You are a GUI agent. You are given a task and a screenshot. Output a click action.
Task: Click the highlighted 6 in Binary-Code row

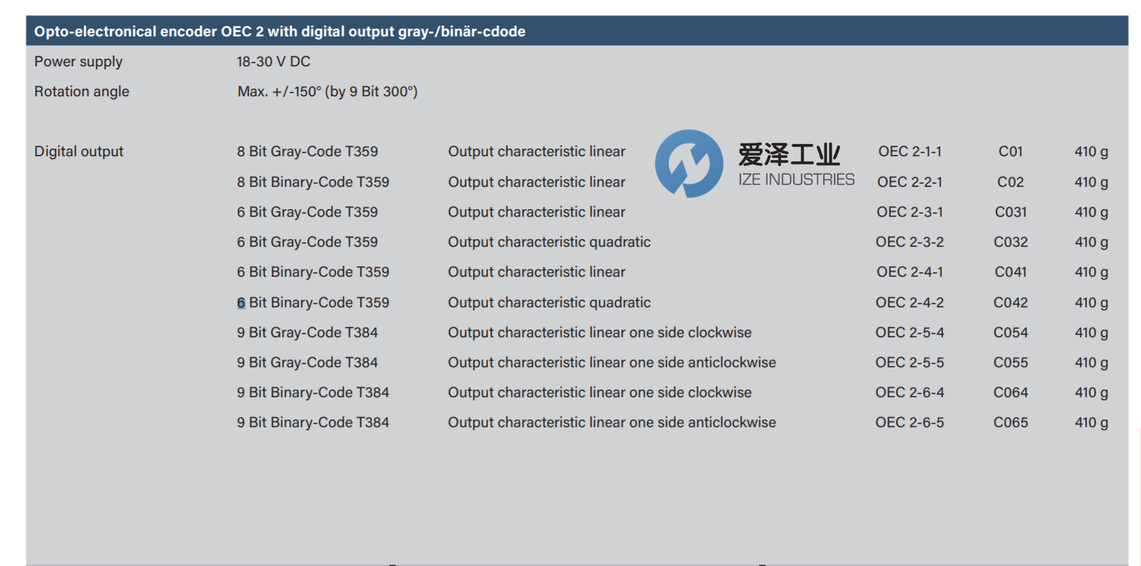[x=241, y=303]
